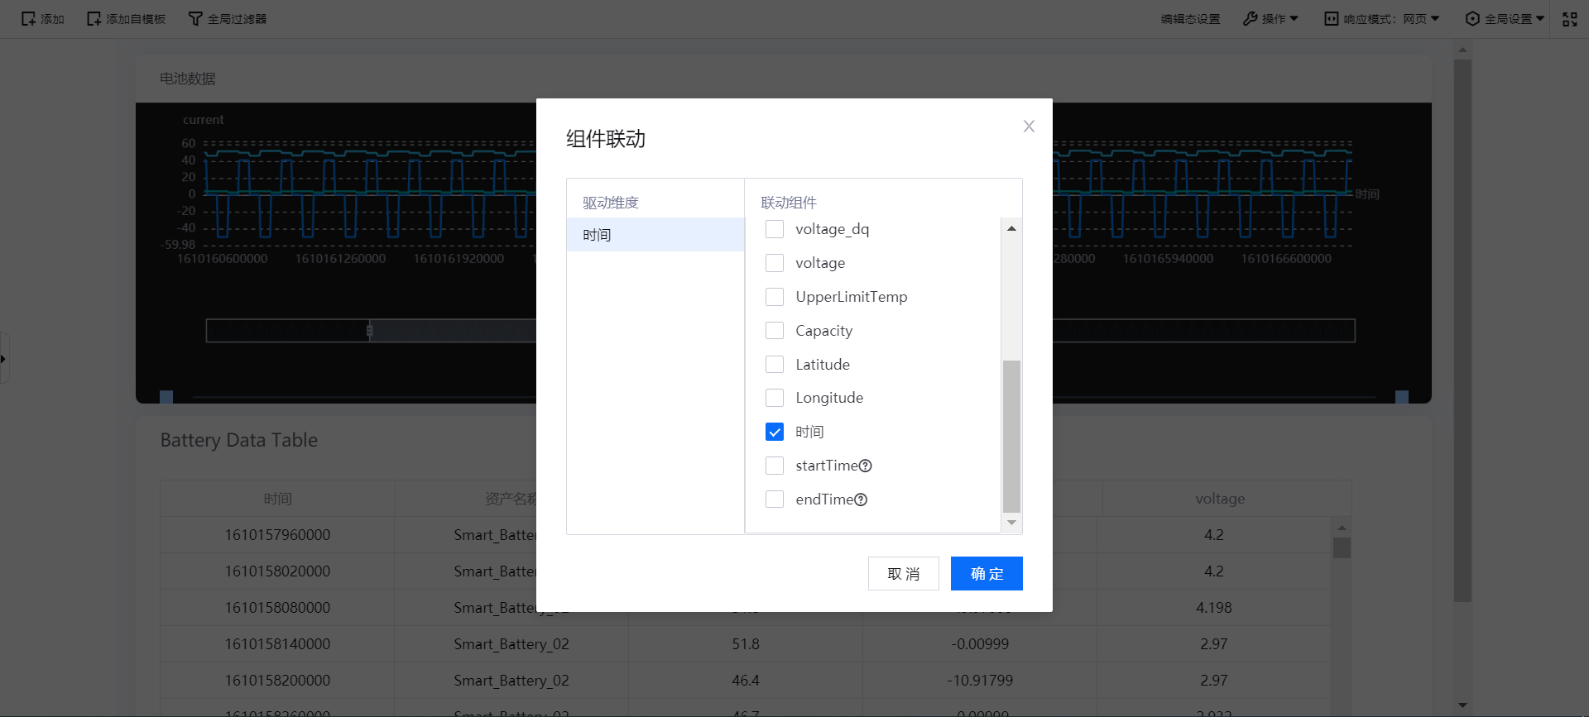Click table cell 1610158080000
The image size is (1589, 717).
click(277, 608)
